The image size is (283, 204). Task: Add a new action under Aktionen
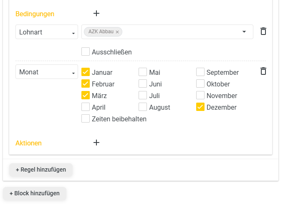point(96,143)
